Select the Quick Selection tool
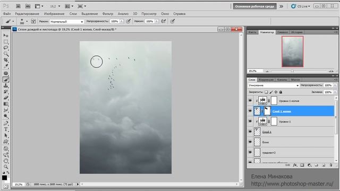340x191 pixels. click(x=6, y=54)
